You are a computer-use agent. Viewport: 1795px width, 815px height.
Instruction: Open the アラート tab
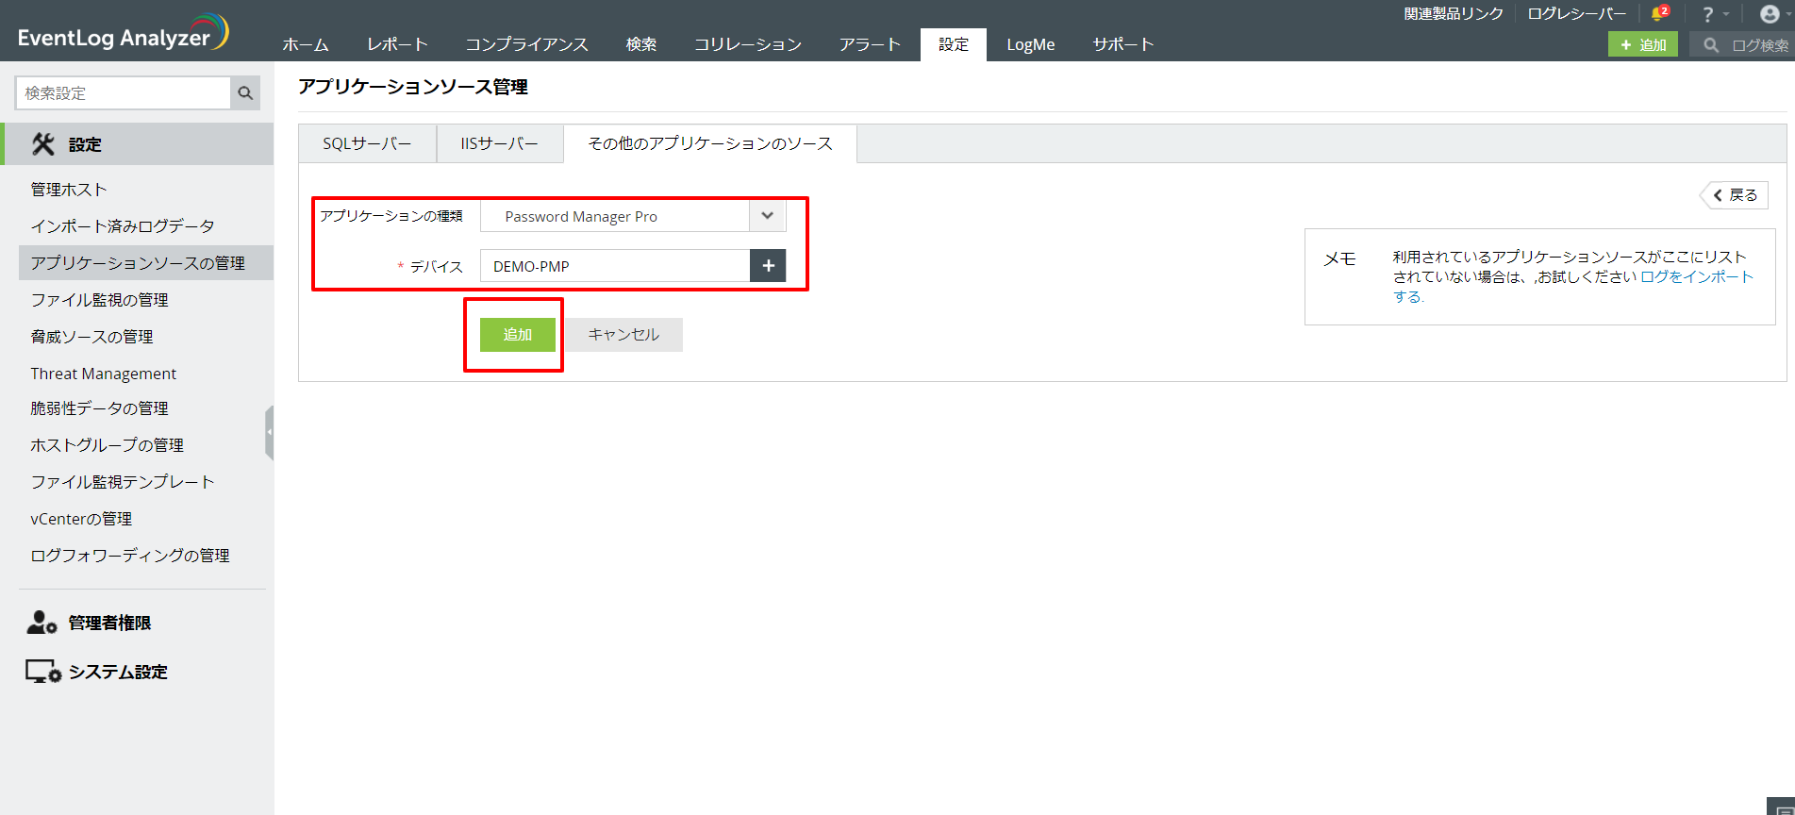870,44
